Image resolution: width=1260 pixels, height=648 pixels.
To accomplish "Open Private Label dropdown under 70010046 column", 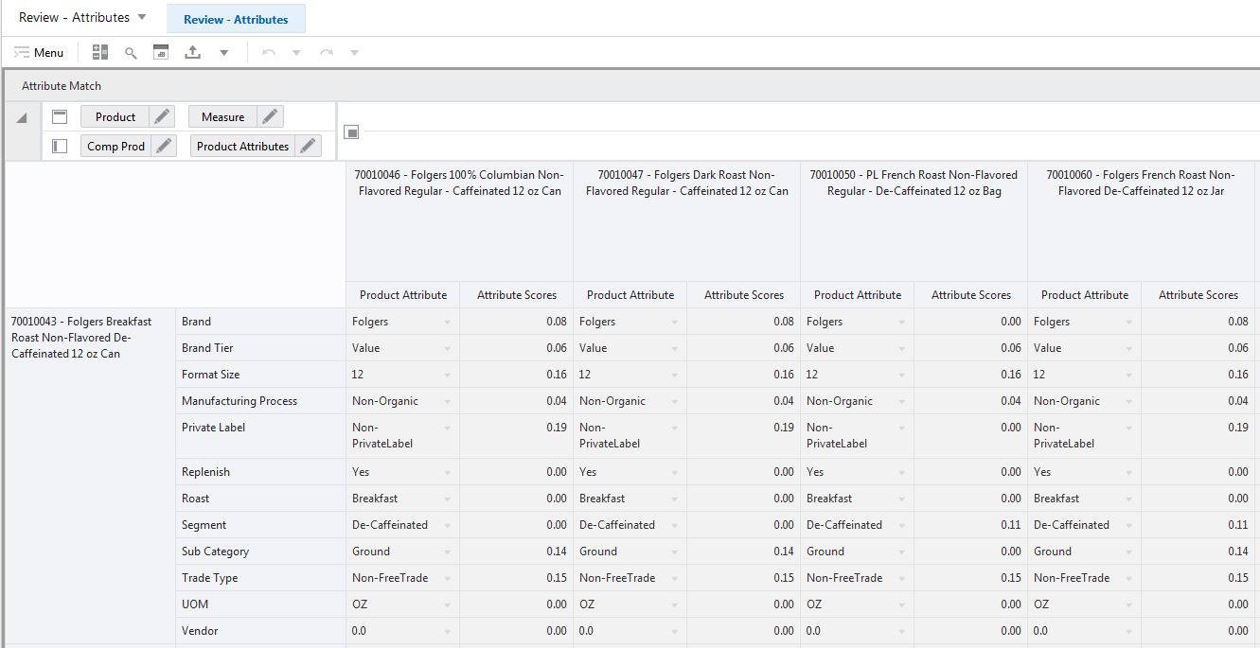I will click(x=447, y=429).
